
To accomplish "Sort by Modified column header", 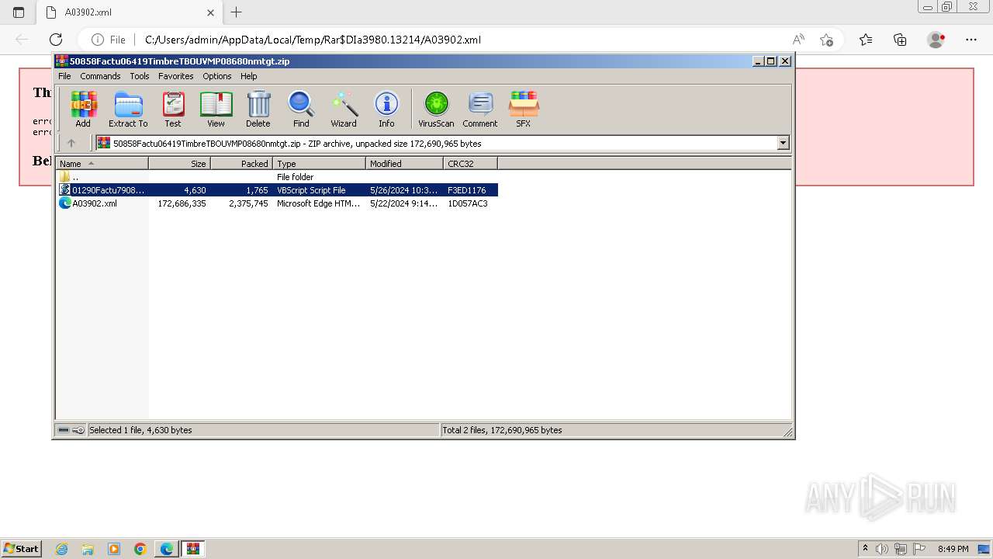I will coord(404,163).
